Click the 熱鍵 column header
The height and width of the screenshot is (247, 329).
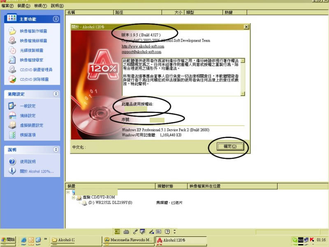pos(235,12)
